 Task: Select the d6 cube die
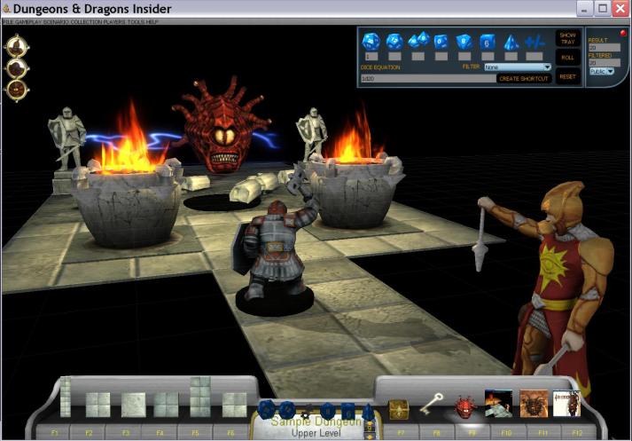487,42
